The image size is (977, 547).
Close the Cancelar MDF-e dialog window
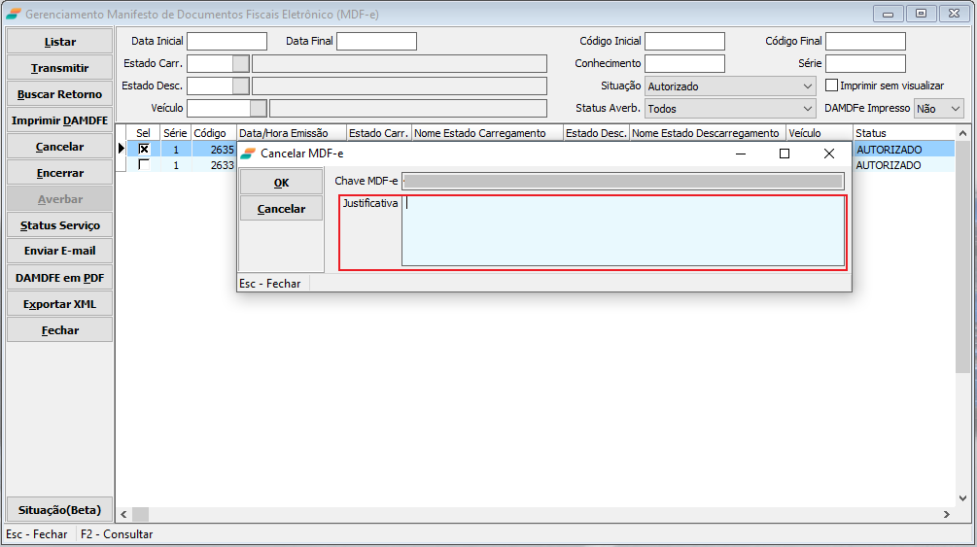point(828,154)
